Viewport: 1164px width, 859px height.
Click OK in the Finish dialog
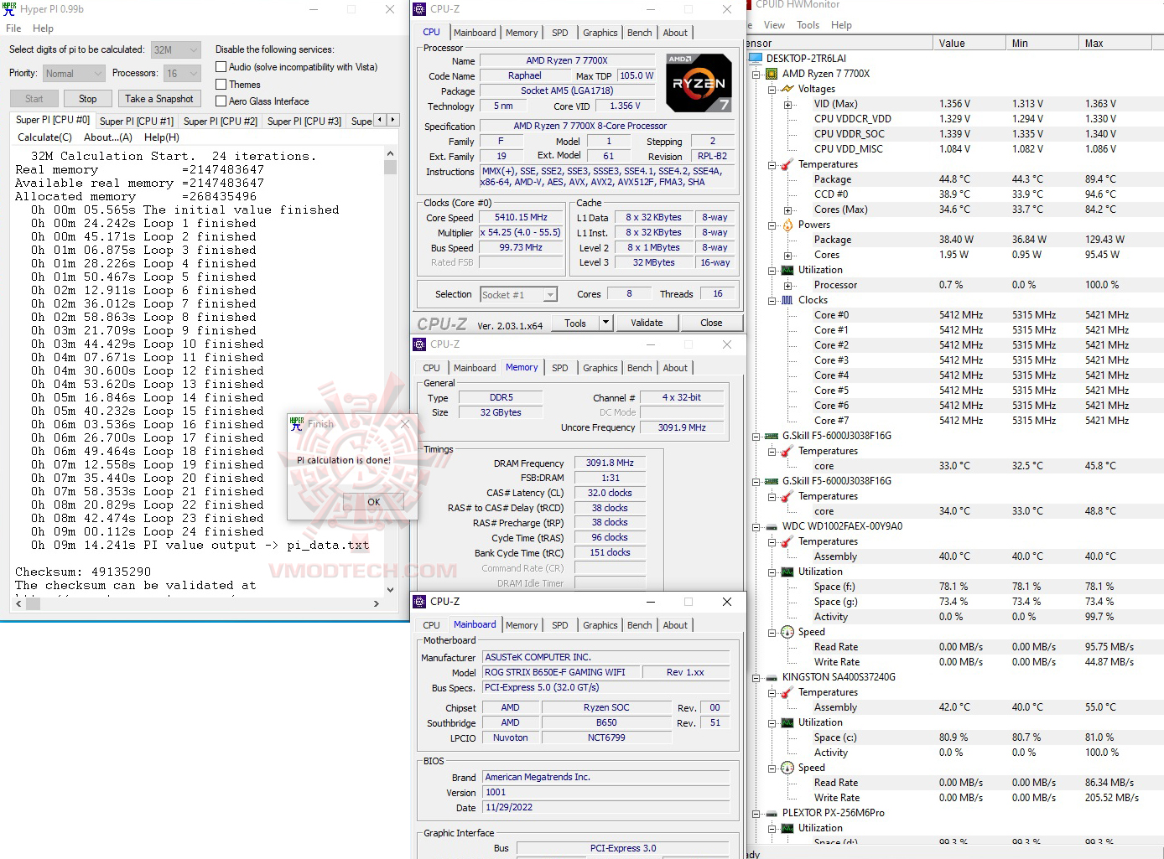pyautogui.click(x=374, y=502)
